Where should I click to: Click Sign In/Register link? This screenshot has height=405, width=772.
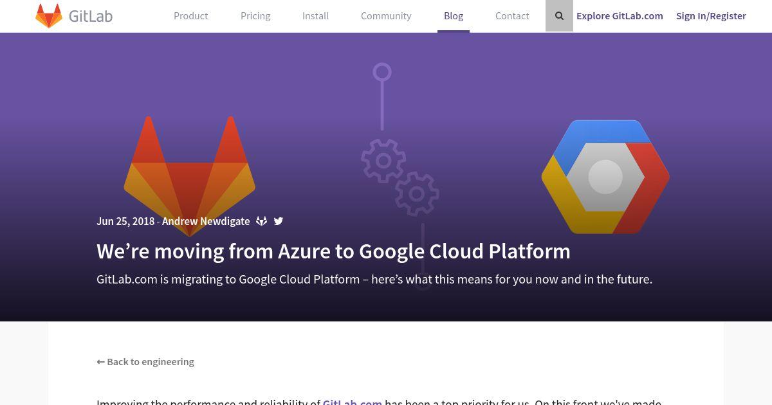coord(711,16)
